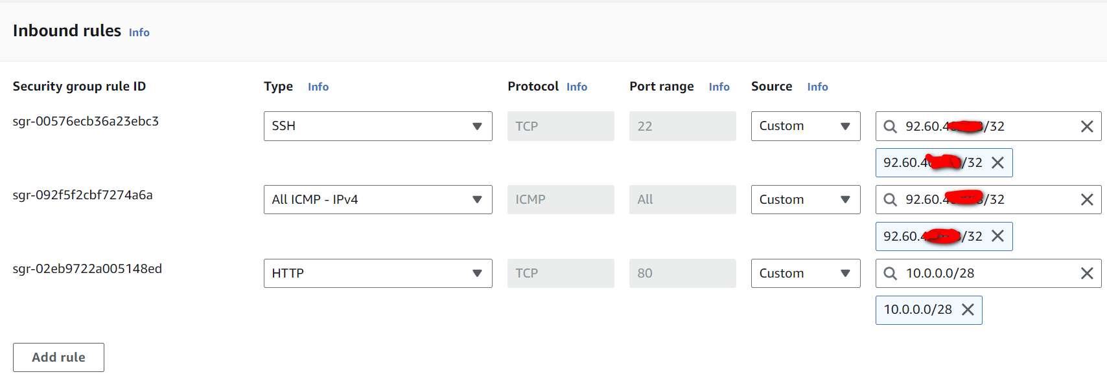Clear the ICMP rule source search field

pyautogui.click(x=1087, y=200)
